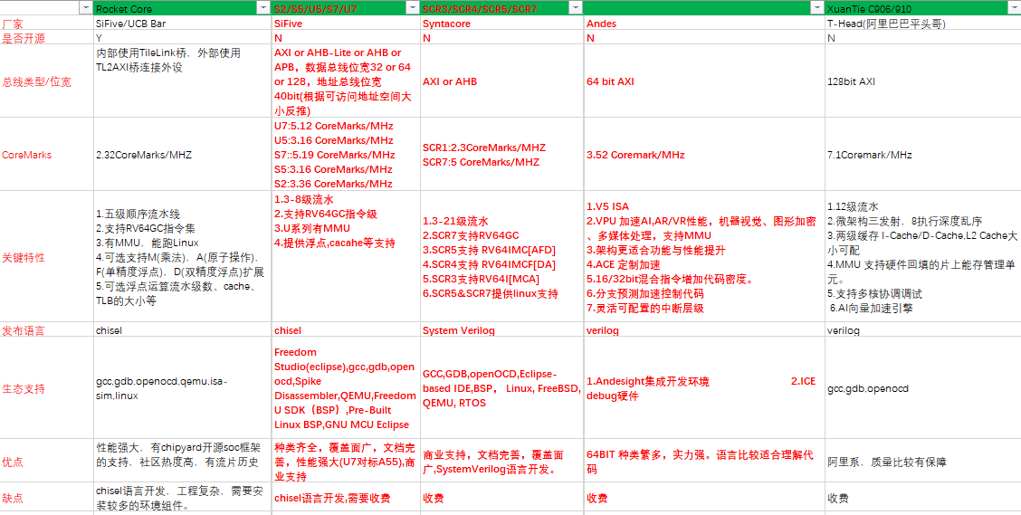Select the '商业支持，文档完善' advantages cell

click(502, 461)
